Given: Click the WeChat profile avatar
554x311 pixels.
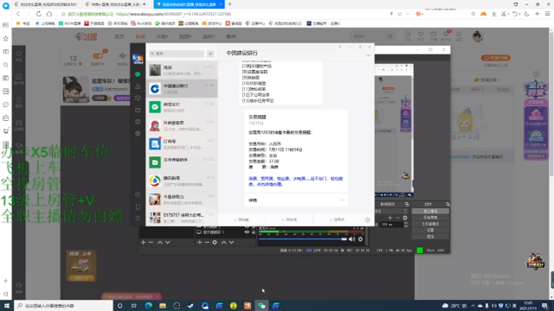Looking at the screenshot, I should click(138, 59).
